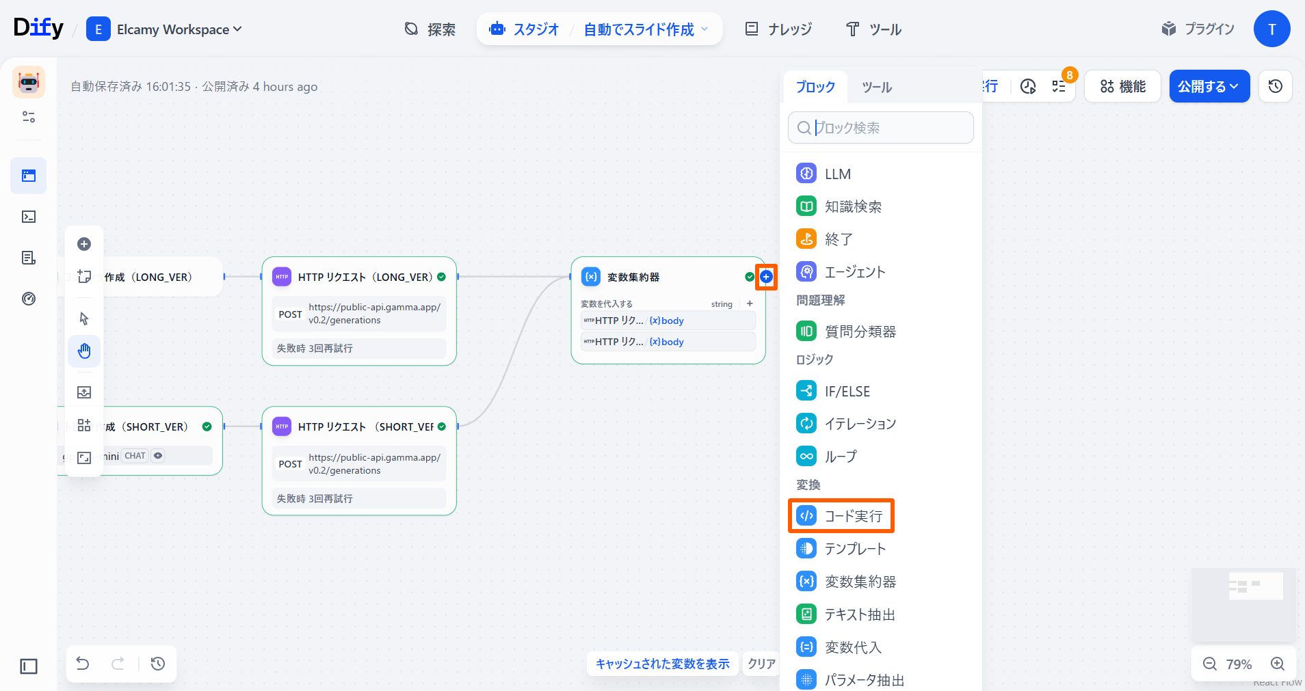The height and width of the screenshot is (691, 1305).
Task: Switch to the ツール tab in block panel
Action: click(x=876, y=87)
